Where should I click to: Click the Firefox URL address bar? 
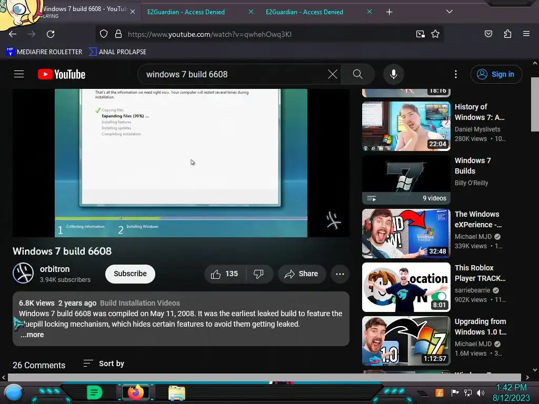pos(269,34)
